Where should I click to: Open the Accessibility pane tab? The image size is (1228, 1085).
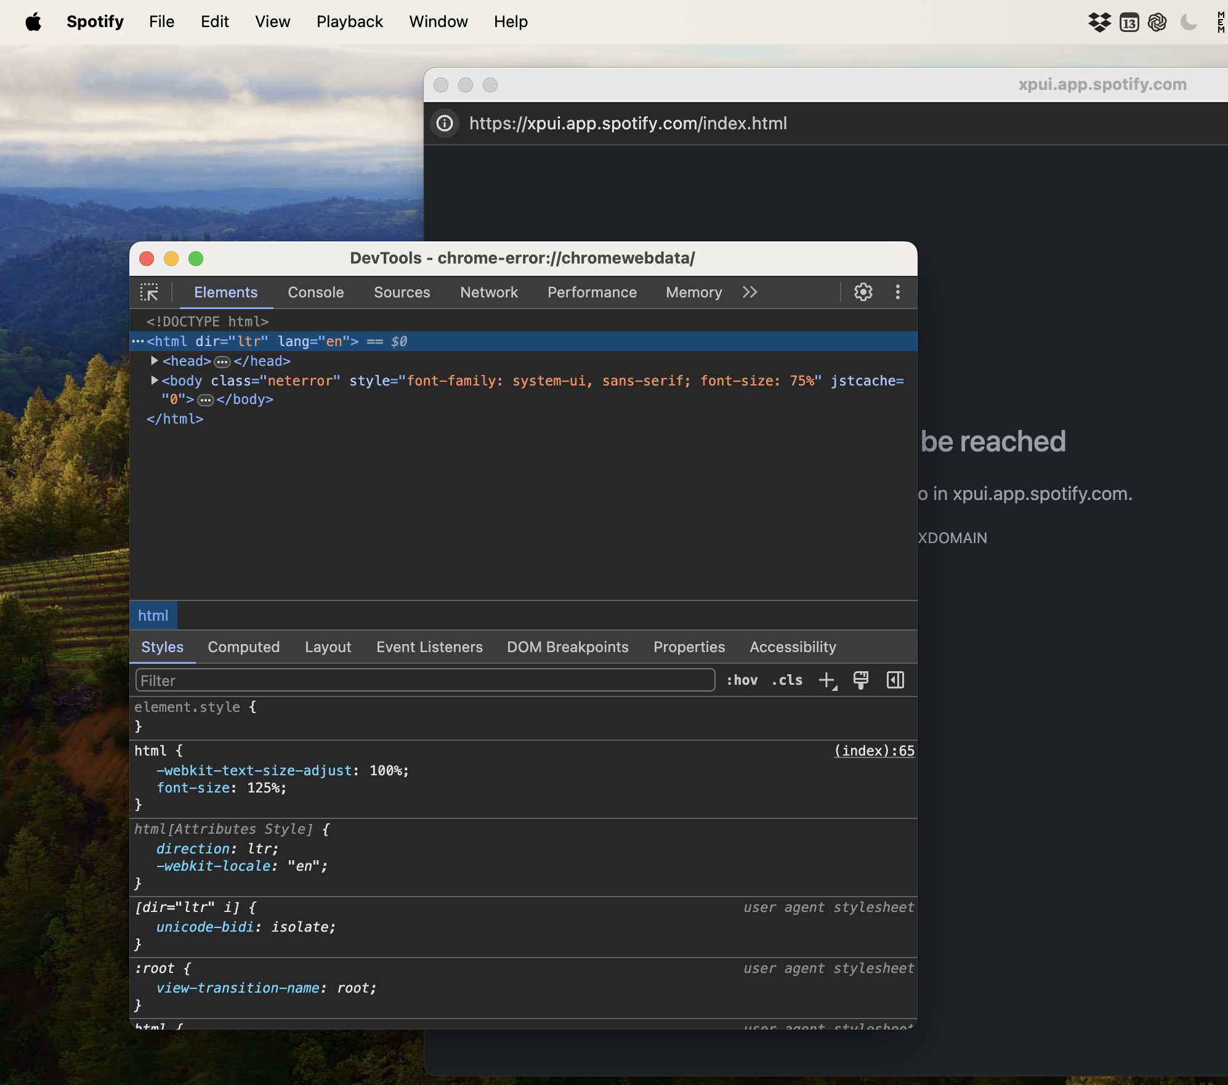[793, 647]
